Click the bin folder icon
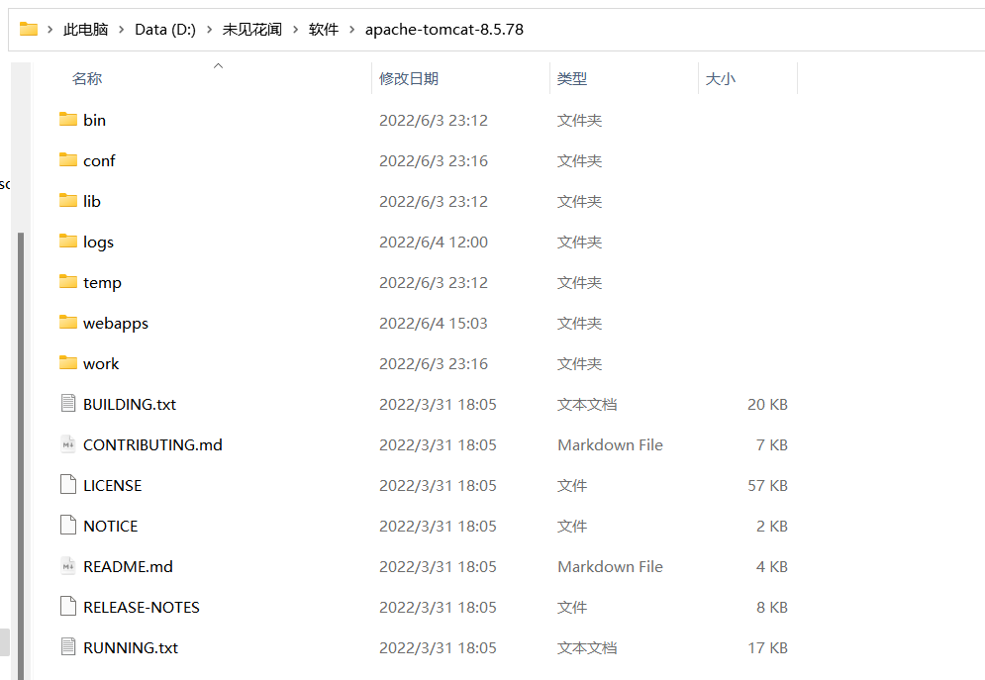The width and height of the screenshot is (985, 680). click(68, 120)
